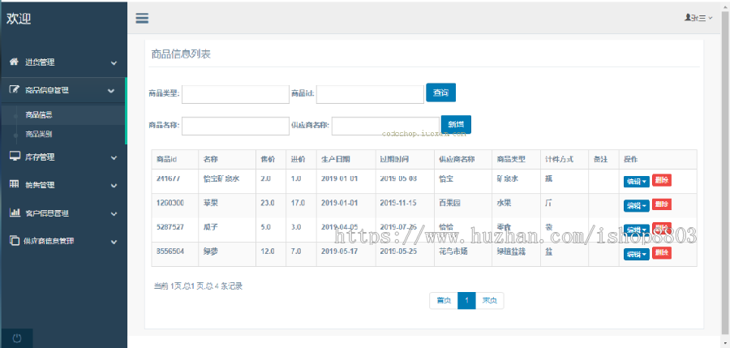Focus the 商品类型 input field
This screenshot has width=730, height=348.
[235, 94]
